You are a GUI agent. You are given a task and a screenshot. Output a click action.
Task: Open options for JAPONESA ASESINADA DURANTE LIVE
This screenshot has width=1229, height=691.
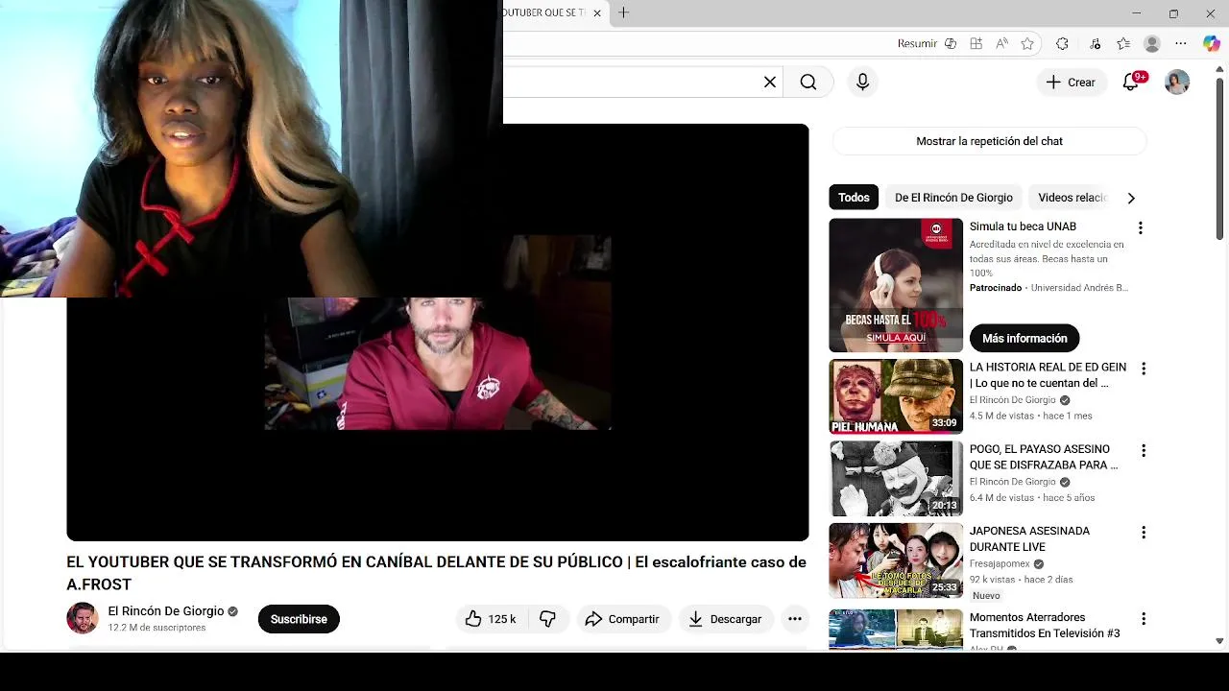(1143, 533)
